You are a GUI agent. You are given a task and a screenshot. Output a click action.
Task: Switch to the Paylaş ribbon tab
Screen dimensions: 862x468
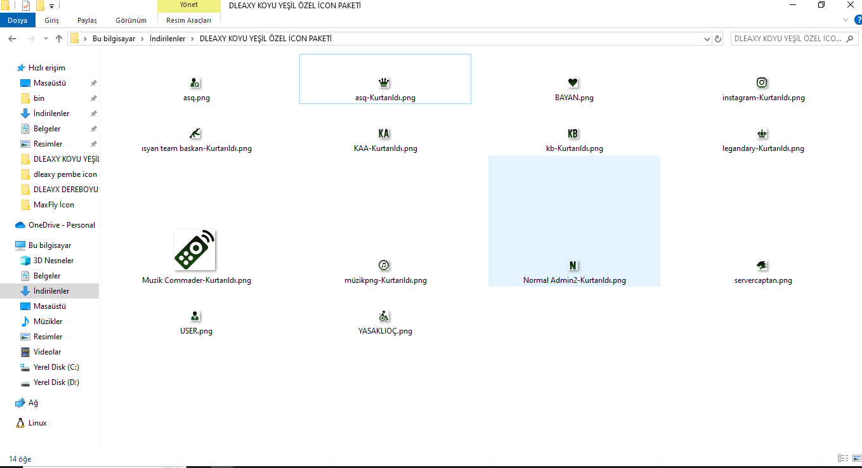click(x=87, y=20)
